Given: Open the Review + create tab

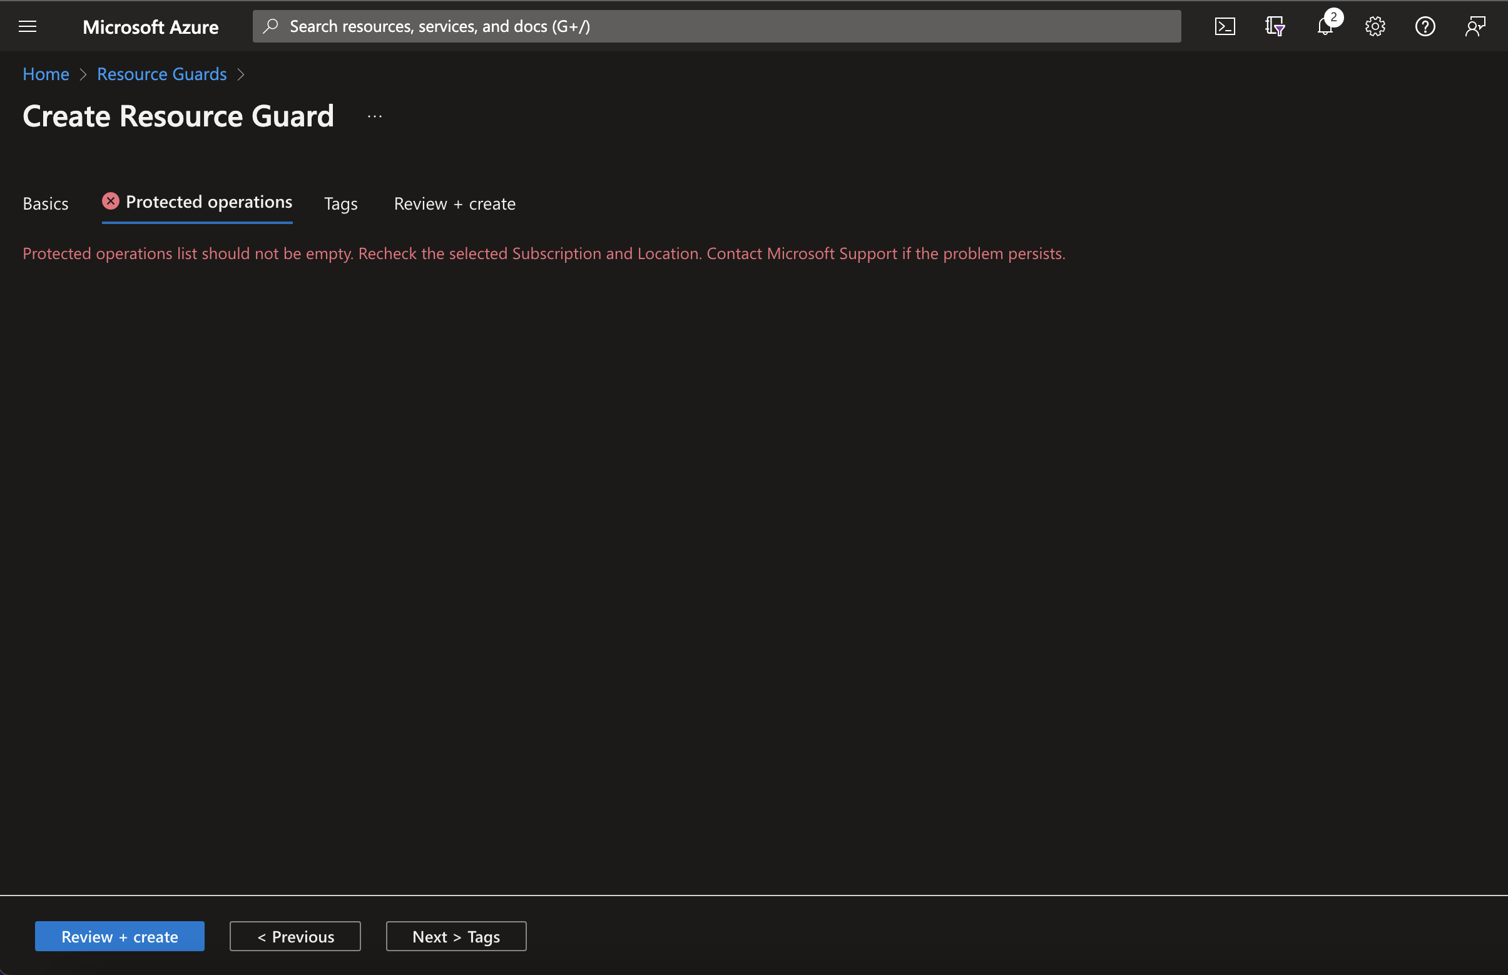Looking at the screenshot, I should click(x=454, y=203).
